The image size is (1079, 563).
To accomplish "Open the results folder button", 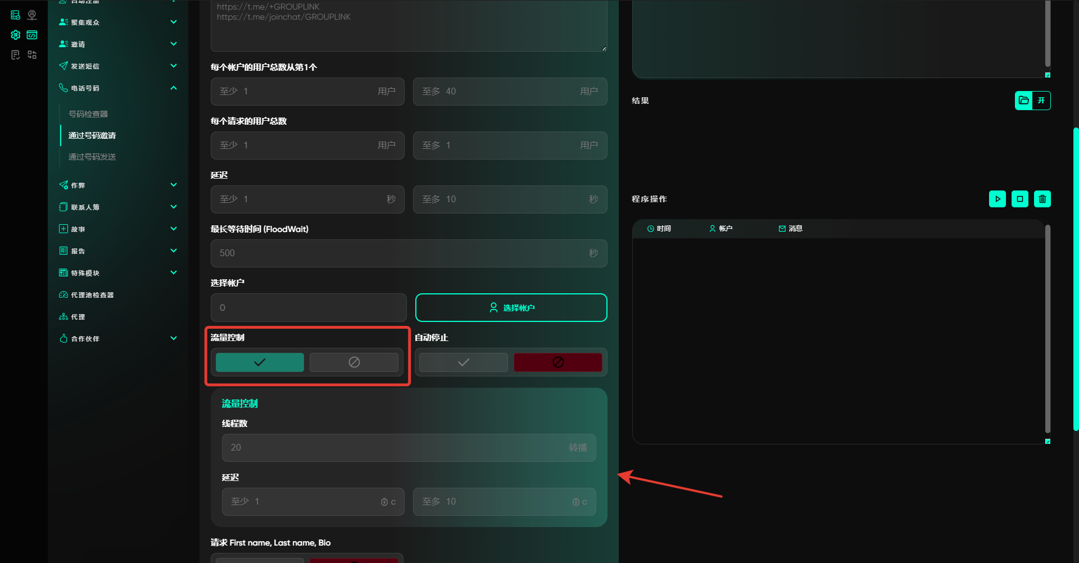I will click(1024, 101).
